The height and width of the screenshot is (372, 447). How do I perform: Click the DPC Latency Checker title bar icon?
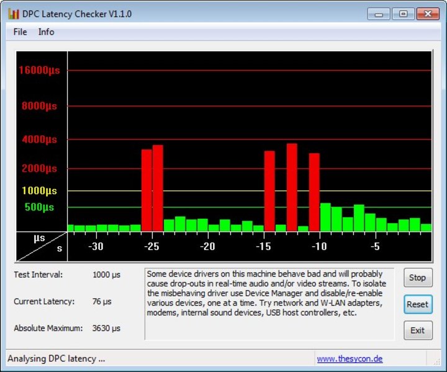pyautogui.click(x=13, y=14)
